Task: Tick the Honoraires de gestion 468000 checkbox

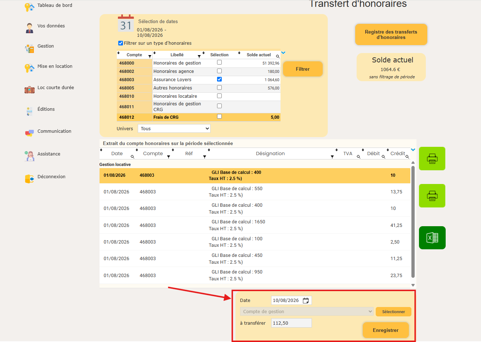Action: [x=219, y=62]
